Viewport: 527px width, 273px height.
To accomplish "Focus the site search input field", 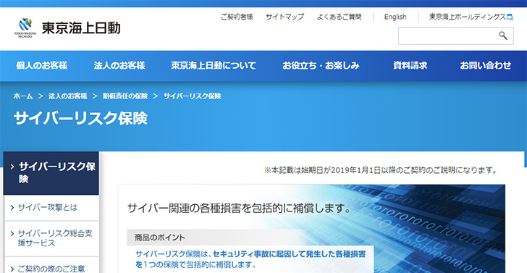I will point(456,35).
